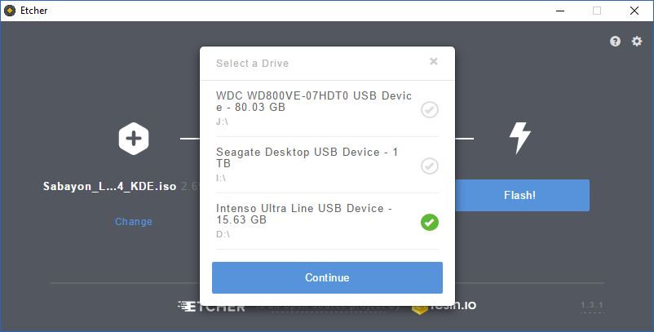Screen dimensions: 654x332
Task: Open the Etcher help question mark icon
Action: click(x=616, y=41)
